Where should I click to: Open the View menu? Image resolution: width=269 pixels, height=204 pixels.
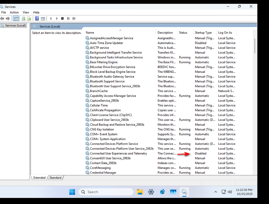point(26,12)
